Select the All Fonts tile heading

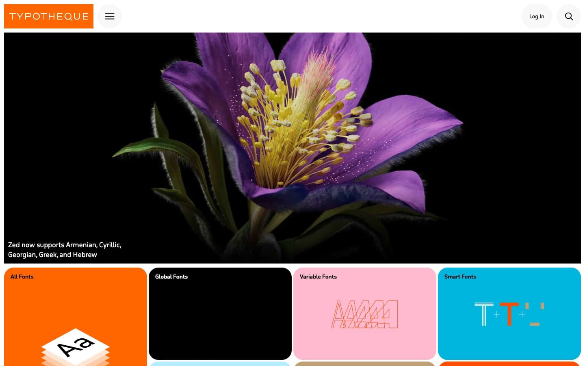[x=22, y=277]
